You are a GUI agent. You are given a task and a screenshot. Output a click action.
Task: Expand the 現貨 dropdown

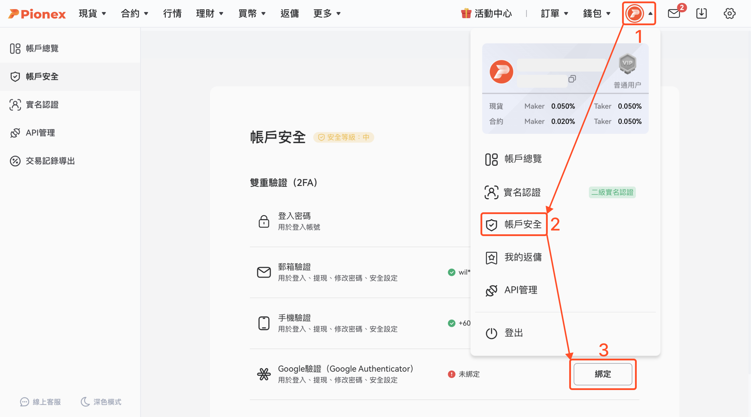[x=92, y=13]
